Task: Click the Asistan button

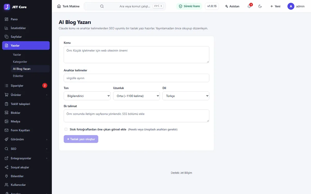Action: (232, 6)
